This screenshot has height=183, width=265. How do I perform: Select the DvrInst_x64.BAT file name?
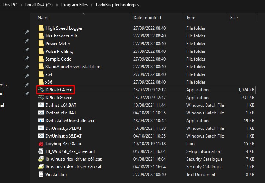tap(61, 105)
